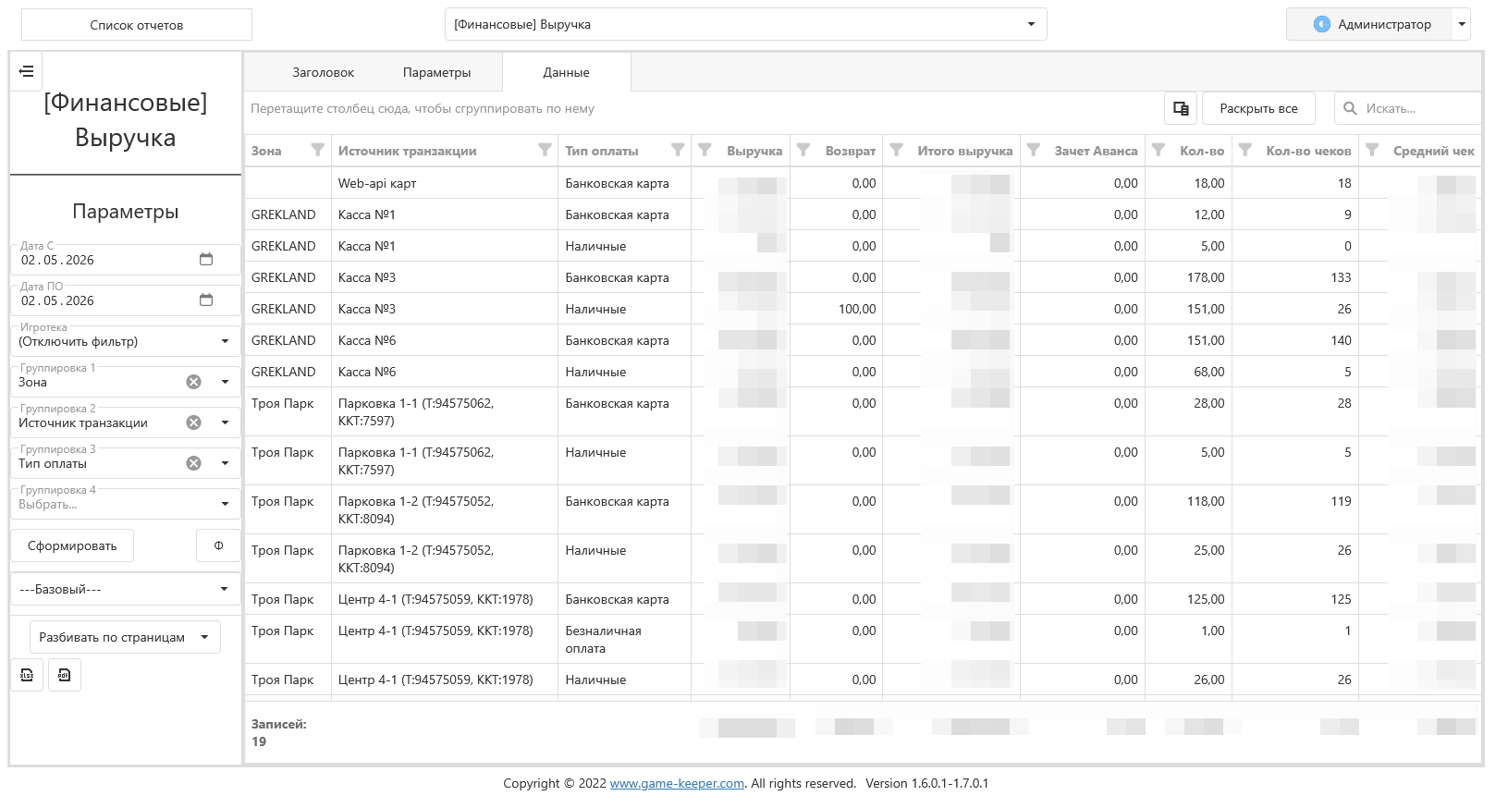
Task: Click the 140 чеков cell
Action: pyautogui.click(x=1295, y=340)
